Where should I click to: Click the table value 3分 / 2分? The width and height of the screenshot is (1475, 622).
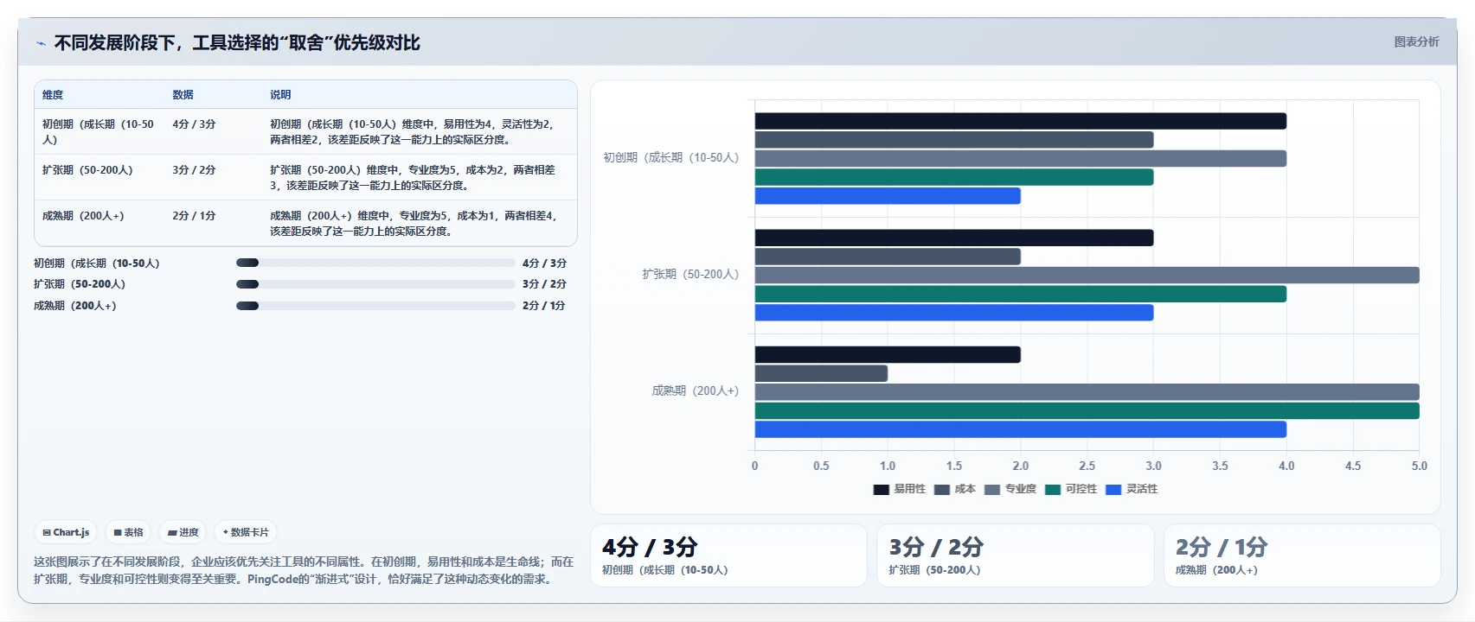194,170
